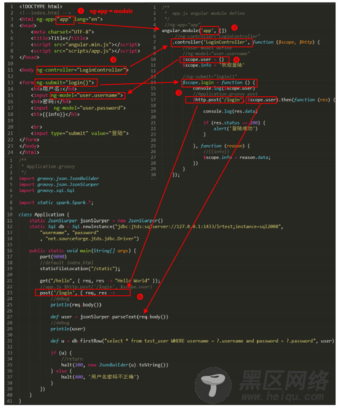Click .controller('LoginController' in app.js
This screenshot has height=407, width=337.
(x=211, y=42)
